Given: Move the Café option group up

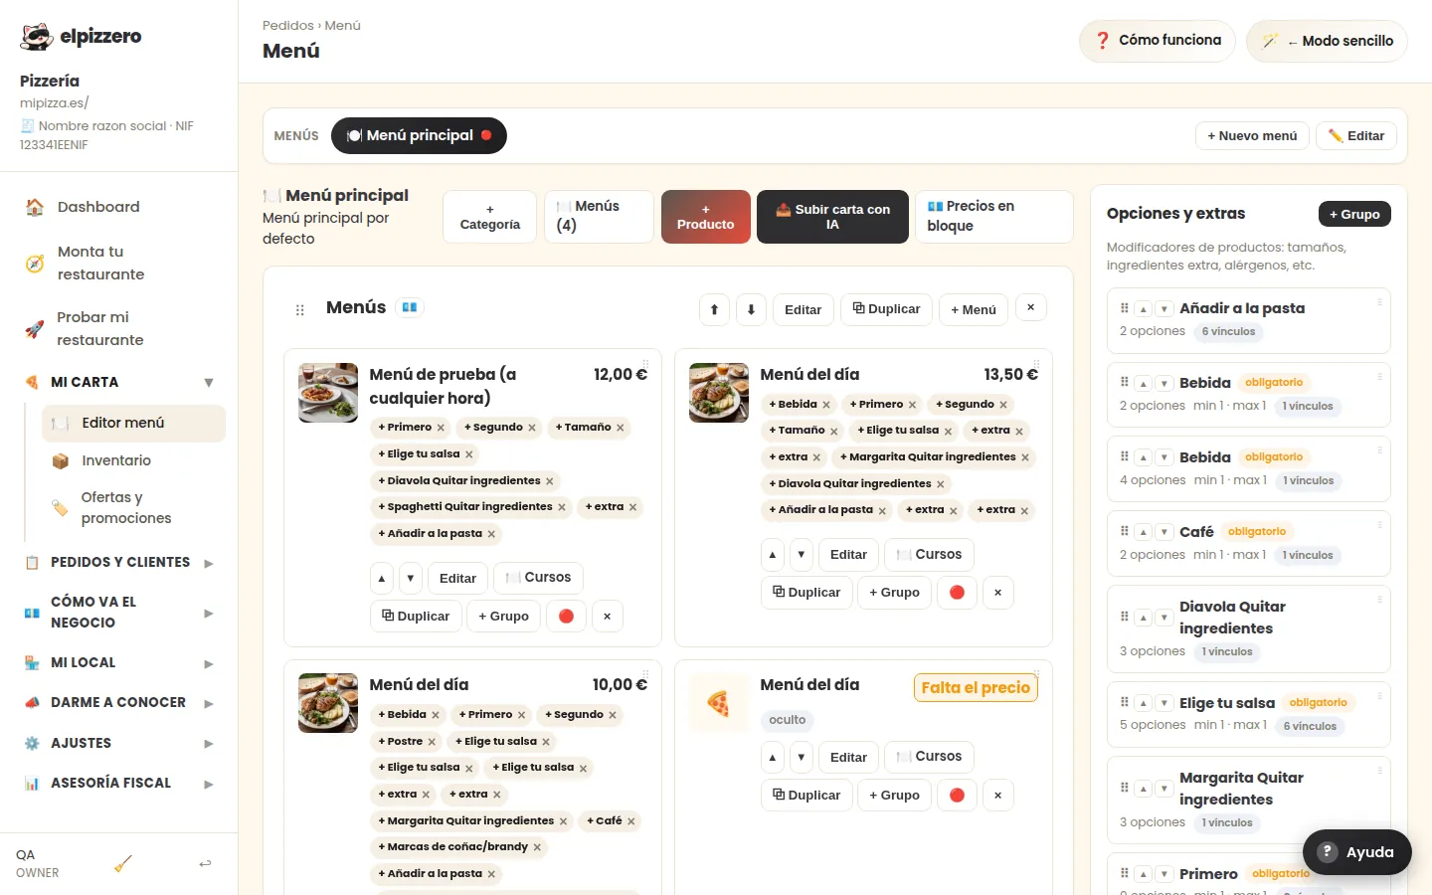Looking at the screenshot, I should coord(1144,533).
